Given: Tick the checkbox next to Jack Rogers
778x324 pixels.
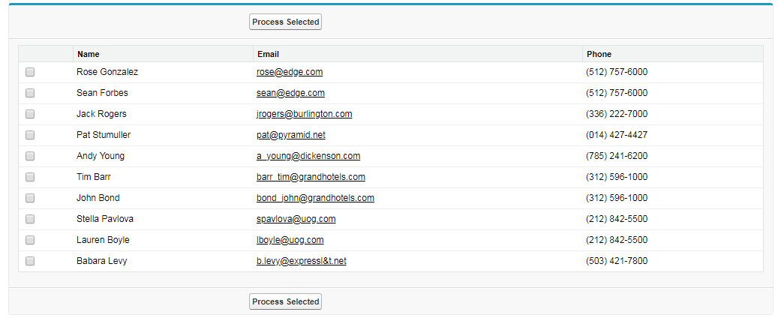Looking at the screenshot, I should [30, 115].
